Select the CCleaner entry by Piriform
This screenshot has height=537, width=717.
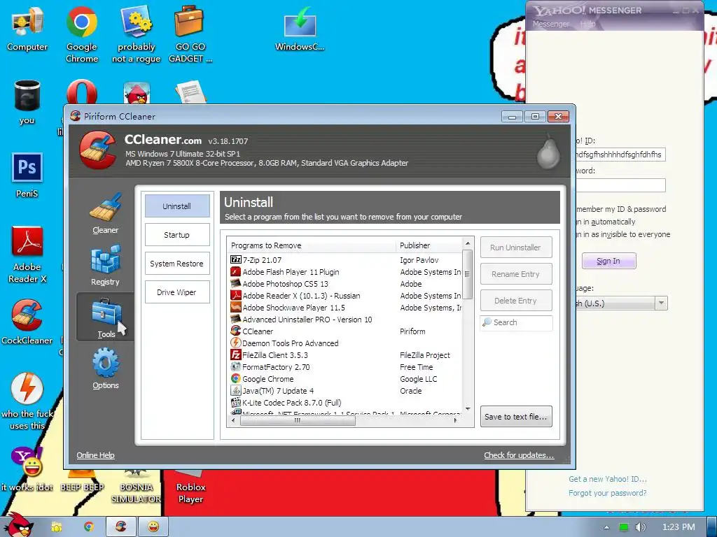coord(345,331)
